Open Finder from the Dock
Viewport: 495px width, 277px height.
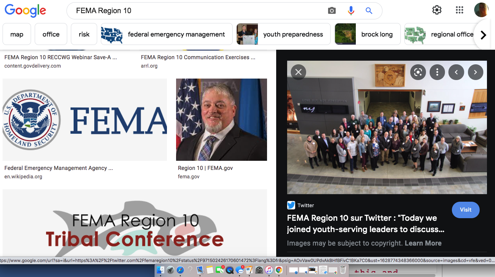pyautogui.click(x=160, y=270)
